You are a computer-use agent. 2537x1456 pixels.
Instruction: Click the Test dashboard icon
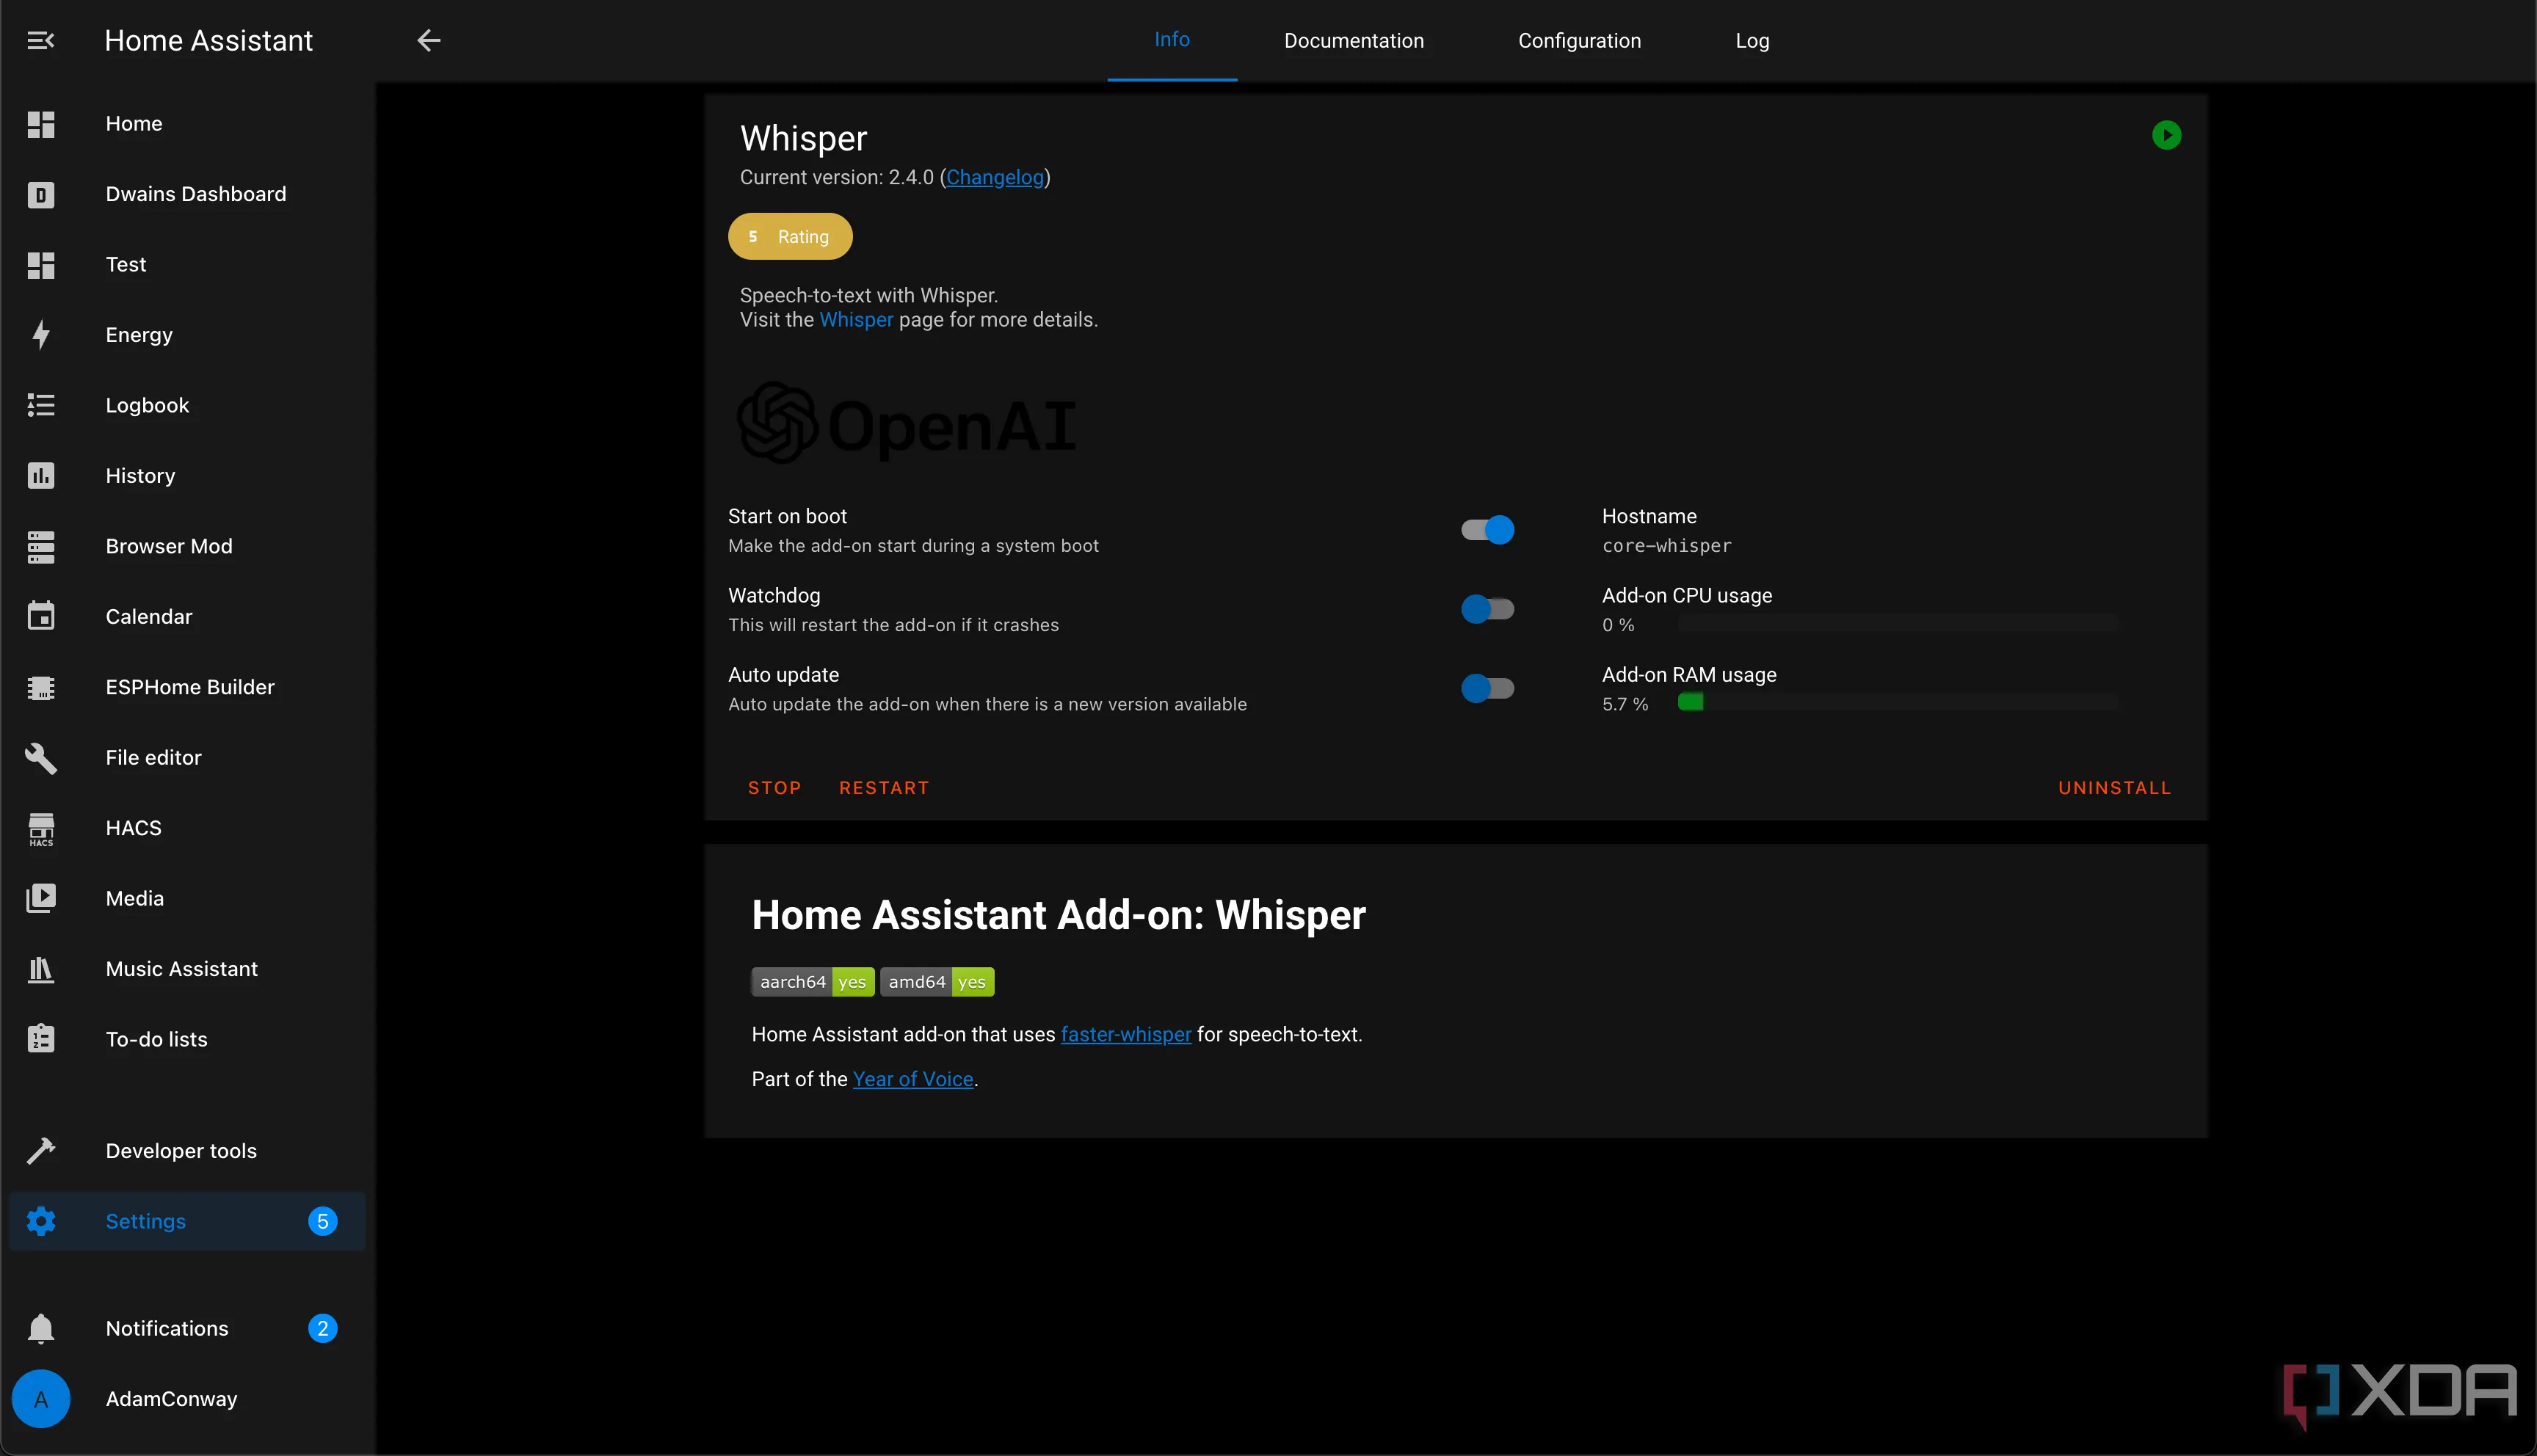41,265
